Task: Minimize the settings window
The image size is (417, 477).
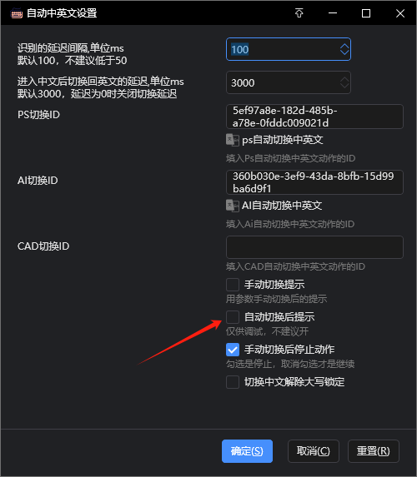Action: click(333, 13)
